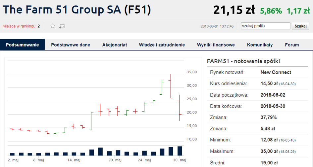The image size is (313, 167).
Task: Click the Miejsce w rankingu link
Action: point(20,26)
